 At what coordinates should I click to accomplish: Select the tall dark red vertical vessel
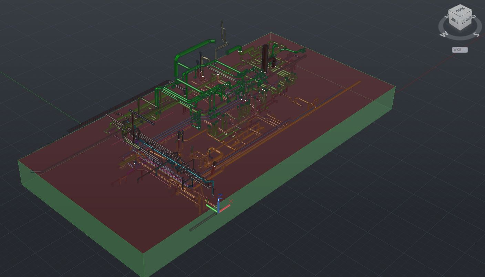[x=265, y=58]
